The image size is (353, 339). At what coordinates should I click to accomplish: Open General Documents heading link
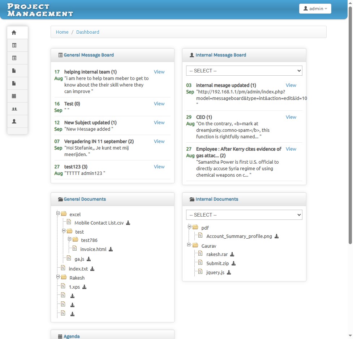pyautogui.click(x=85, y=199)
